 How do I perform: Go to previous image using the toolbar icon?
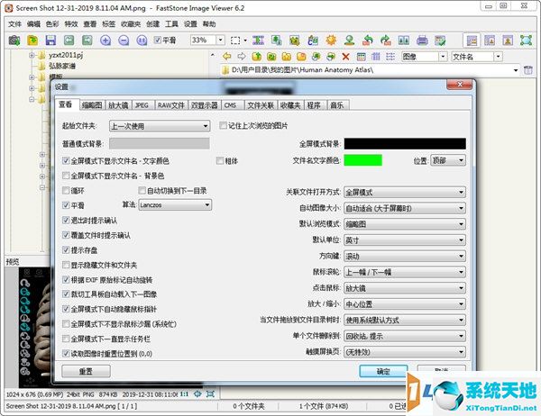[69, 41]
